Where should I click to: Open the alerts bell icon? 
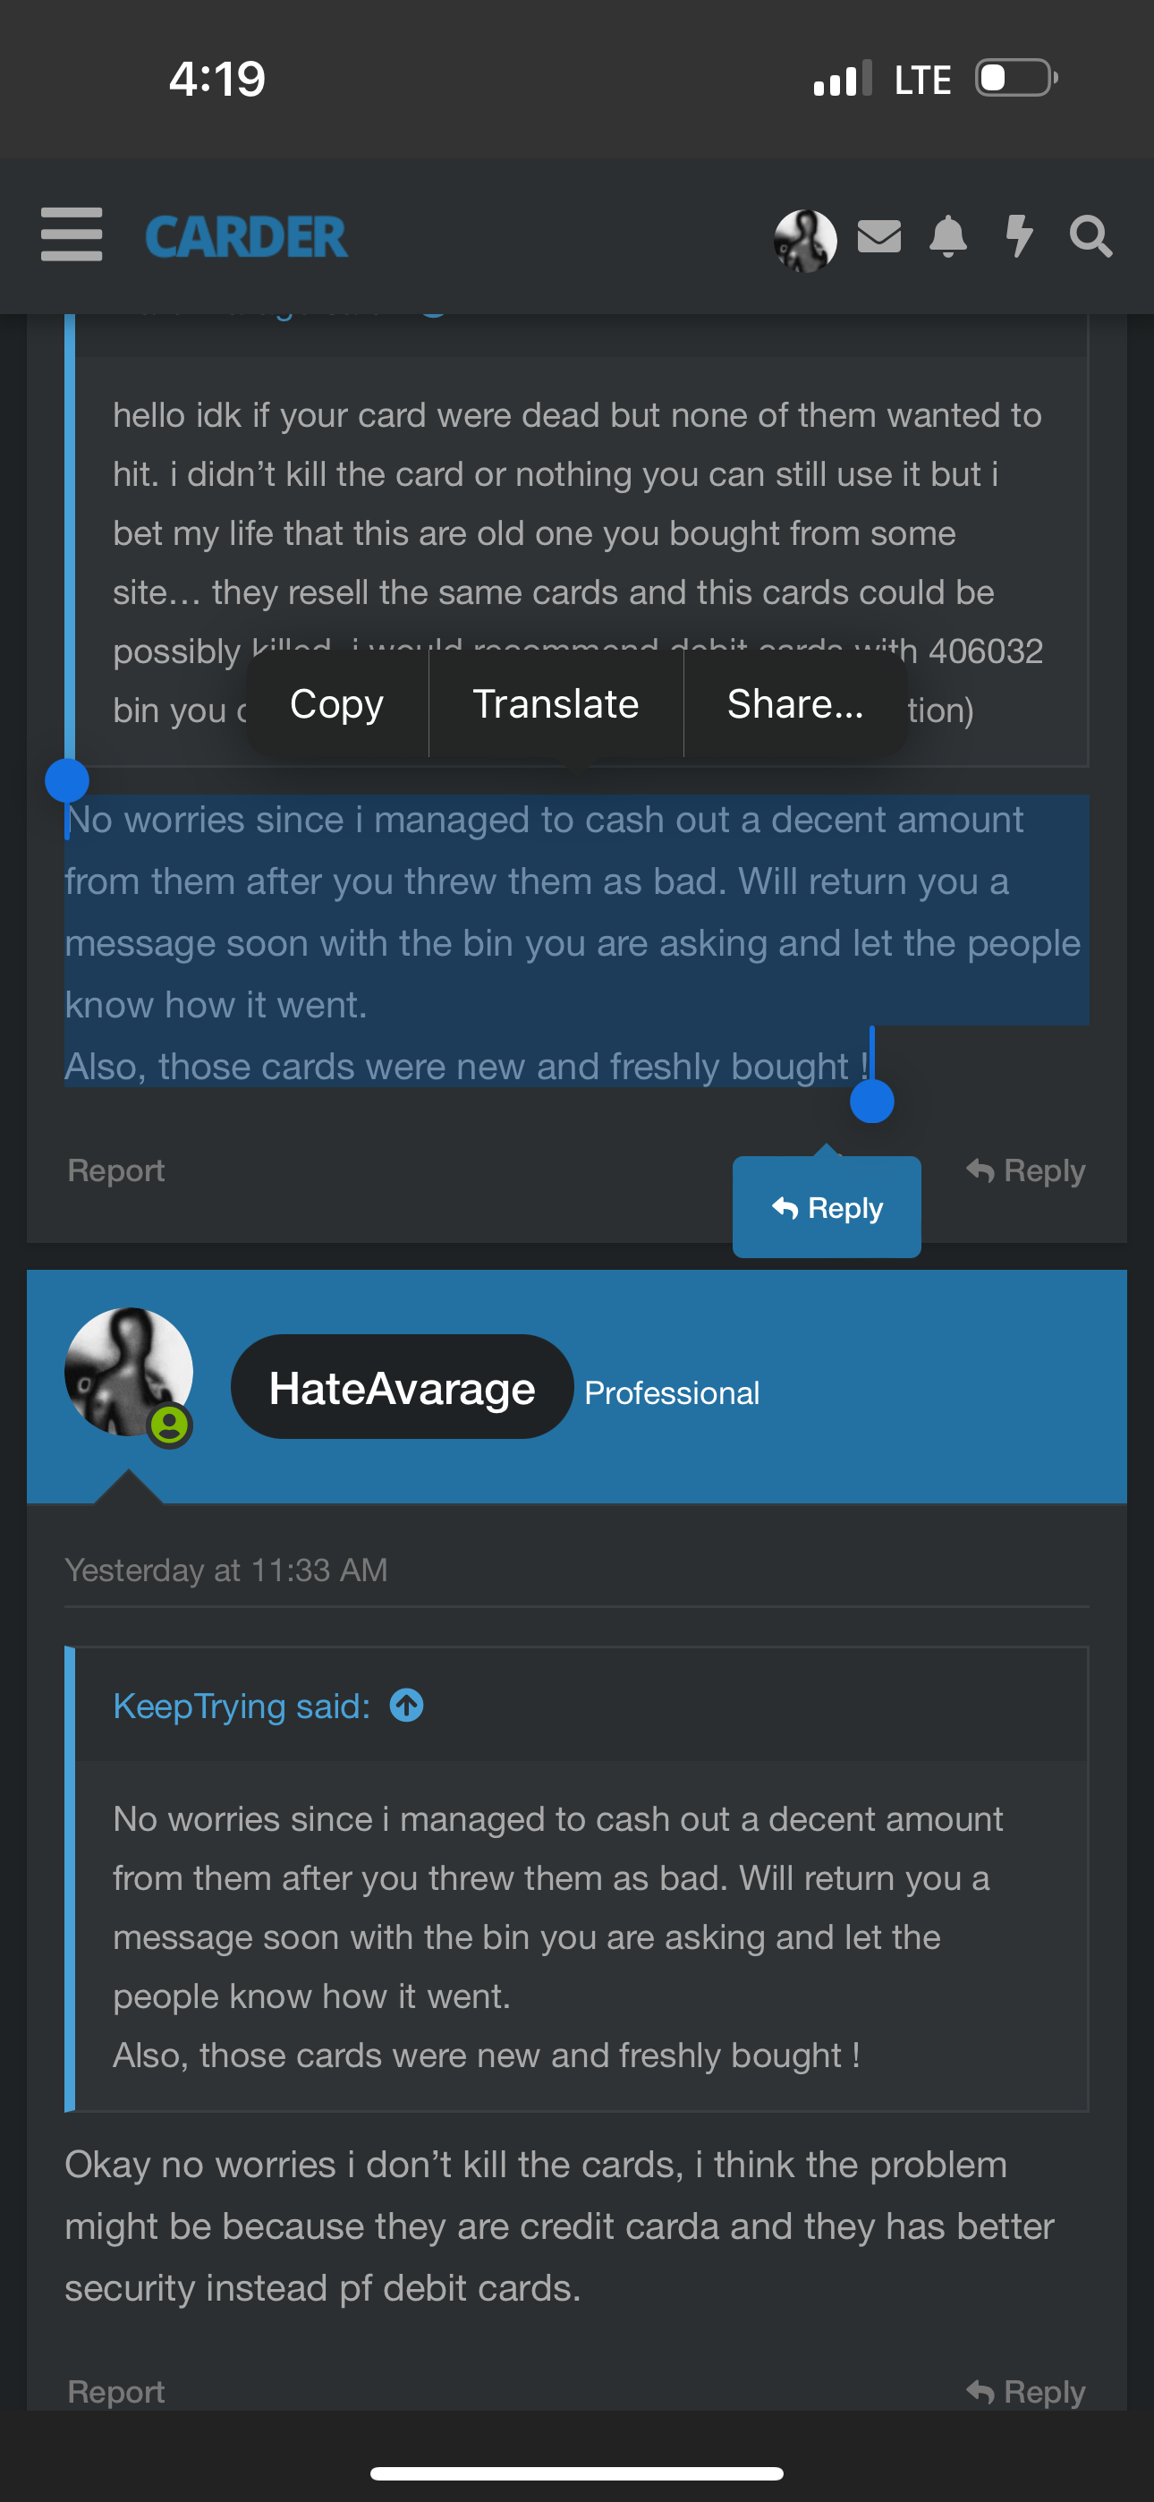(948, 236)
